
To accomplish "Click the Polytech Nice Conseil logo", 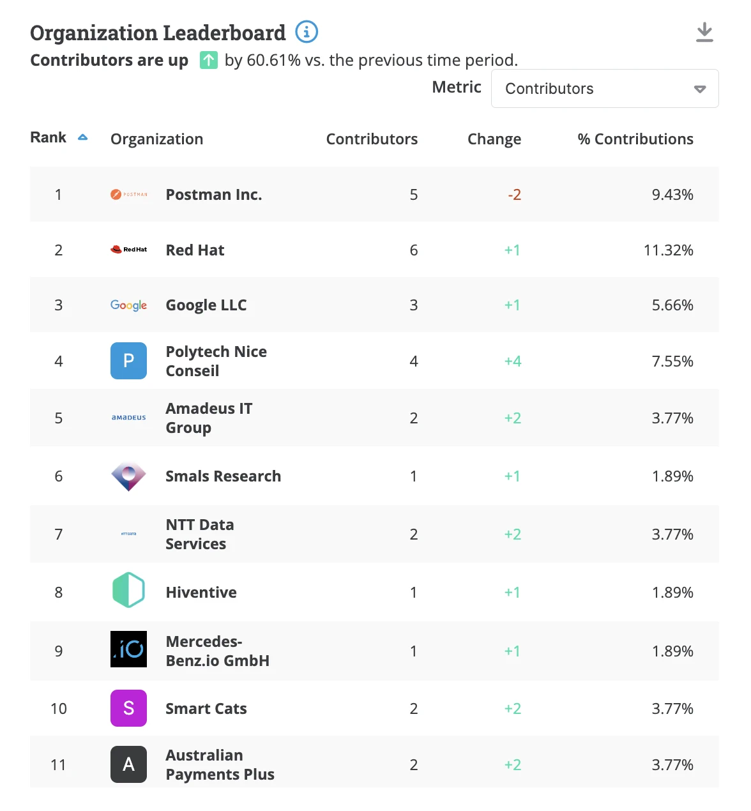I will [x=128, y=361].
